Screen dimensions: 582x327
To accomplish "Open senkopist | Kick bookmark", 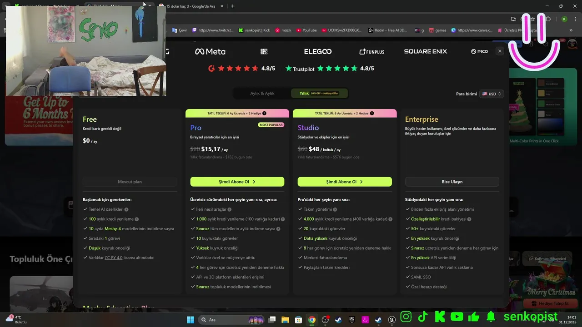I will [x=254, y=30].
